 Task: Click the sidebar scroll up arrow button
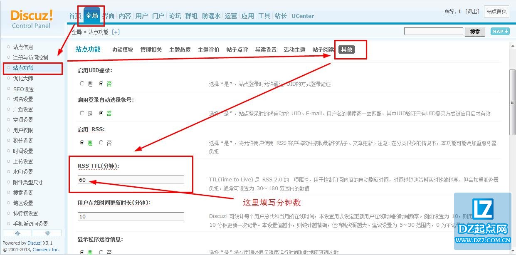pos(17,233)
